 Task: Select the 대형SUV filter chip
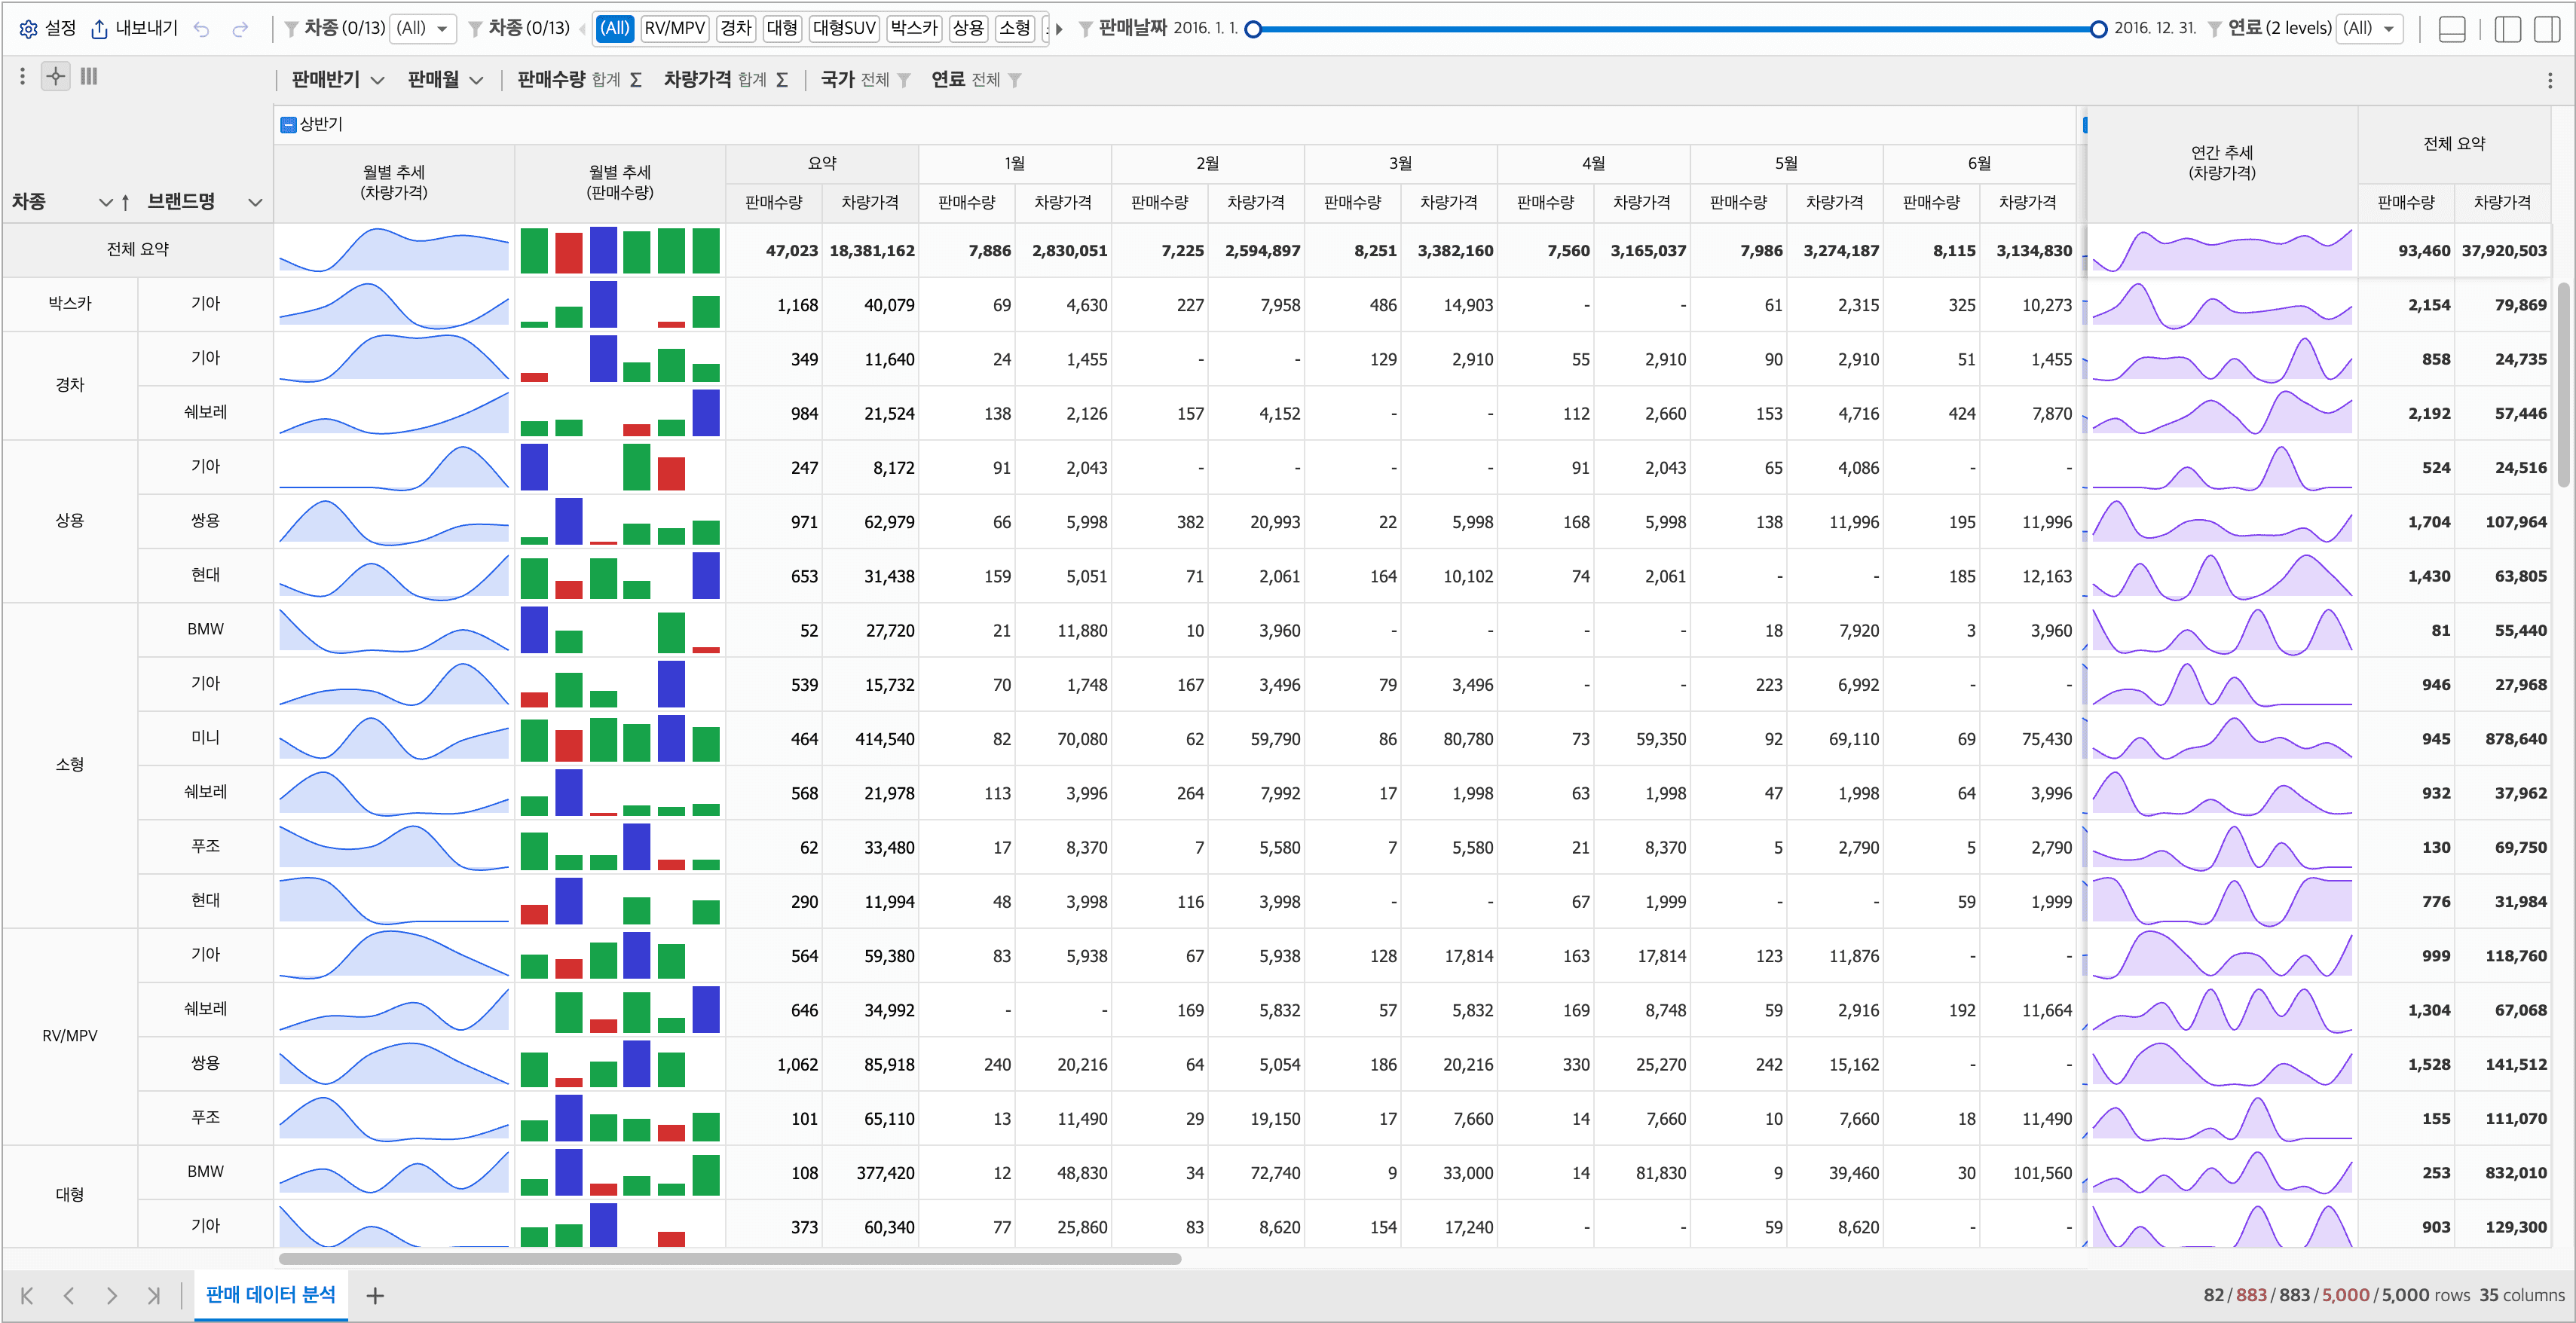click(844, 28)
